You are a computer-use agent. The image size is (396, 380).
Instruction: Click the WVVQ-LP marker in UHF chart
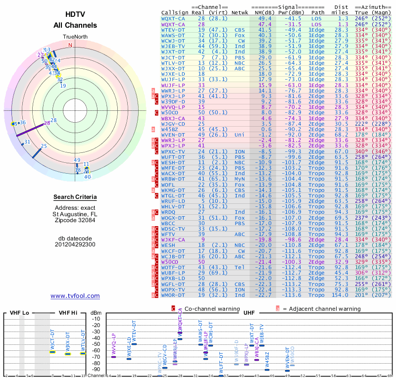(114, 357)
